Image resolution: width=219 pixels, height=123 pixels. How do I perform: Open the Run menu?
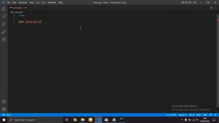(x=43, y=2)
